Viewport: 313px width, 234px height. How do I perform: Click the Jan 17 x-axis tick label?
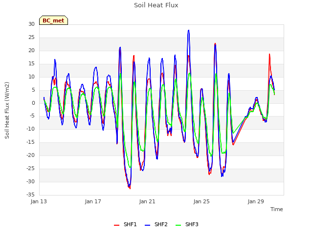click(93, 201)
